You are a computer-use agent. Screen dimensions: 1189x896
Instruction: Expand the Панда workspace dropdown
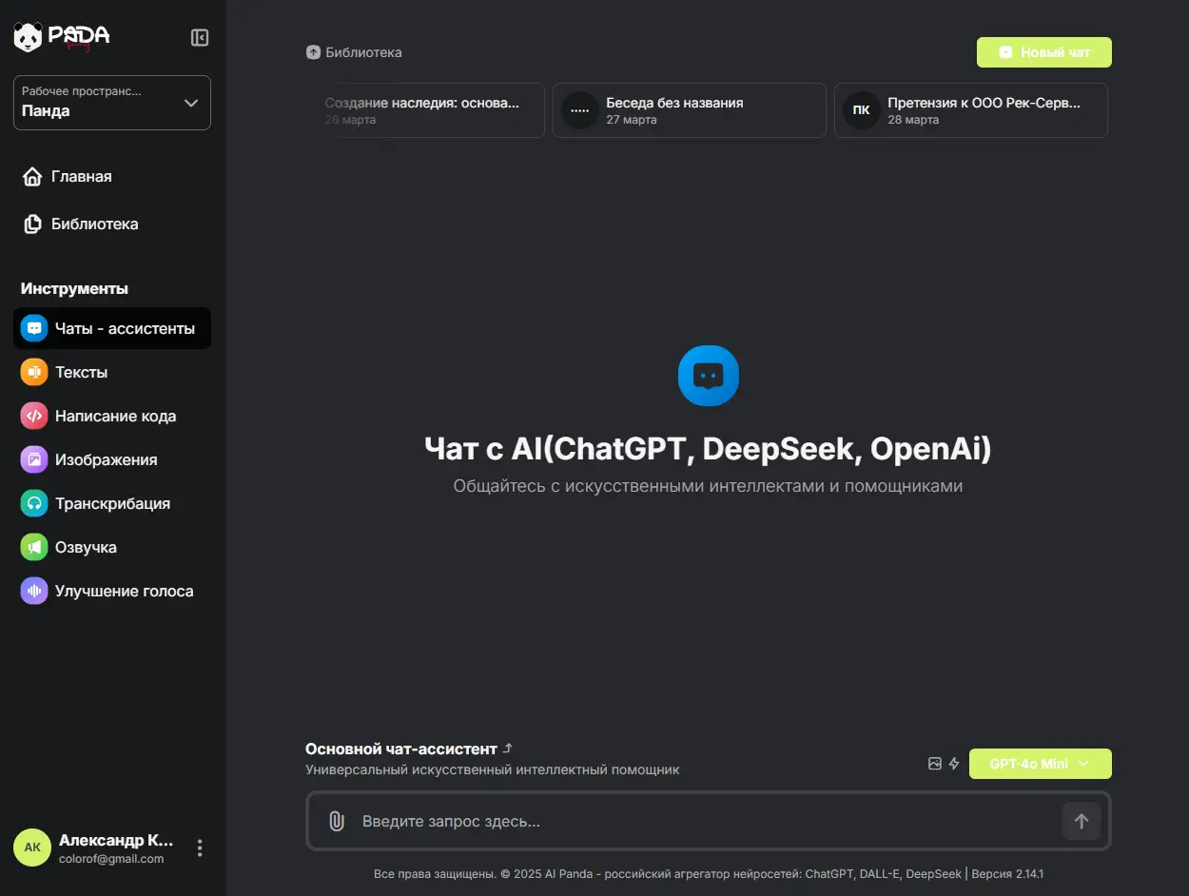pyautogui.click(x=112, y=103)
